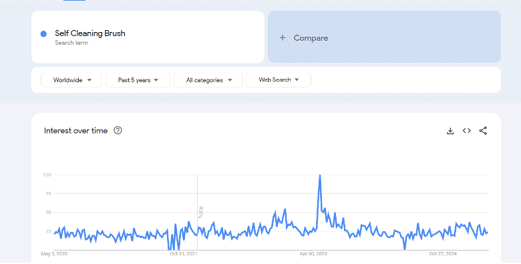This screenshot has width=521, height=264.
Task: Click the Apr 30, 2023 axis label
Action: pos(313,254)
